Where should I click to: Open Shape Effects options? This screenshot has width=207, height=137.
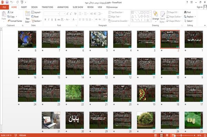tap(174, 21)
